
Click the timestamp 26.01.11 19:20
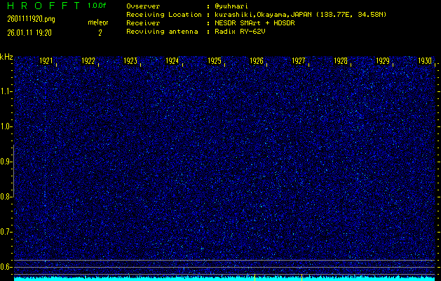(29, 33)
